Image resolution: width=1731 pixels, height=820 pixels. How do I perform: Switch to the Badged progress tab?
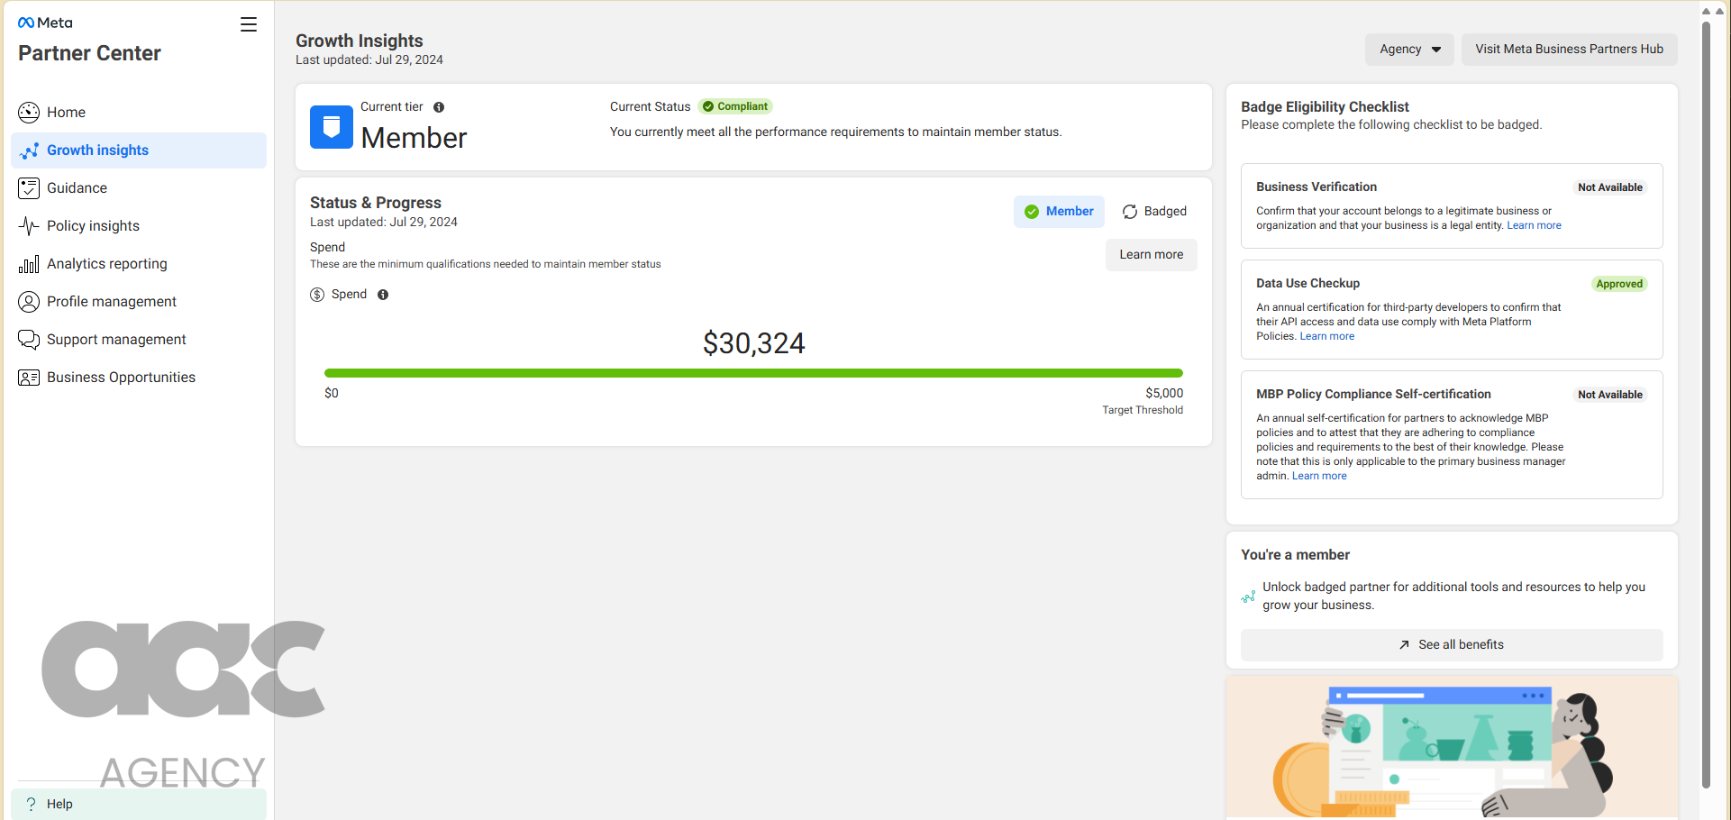[x=1155, y=212]
